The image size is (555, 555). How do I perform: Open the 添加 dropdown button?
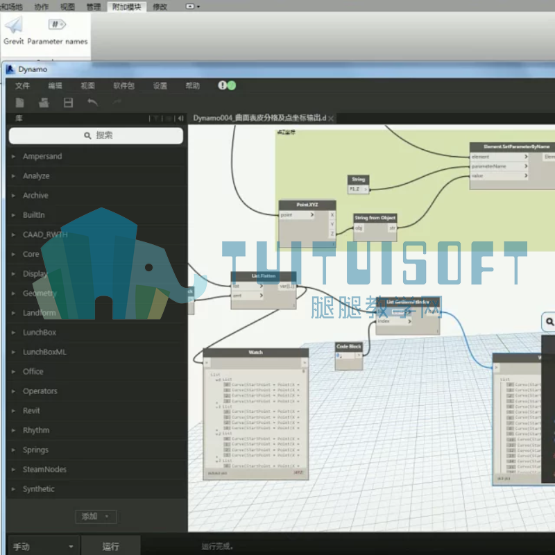(x=96, y=516)
